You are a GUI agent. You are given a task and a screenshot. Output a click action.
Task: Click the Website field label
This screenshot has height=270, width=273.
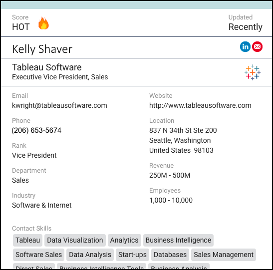pyautogui.click(x=161, y=95)
